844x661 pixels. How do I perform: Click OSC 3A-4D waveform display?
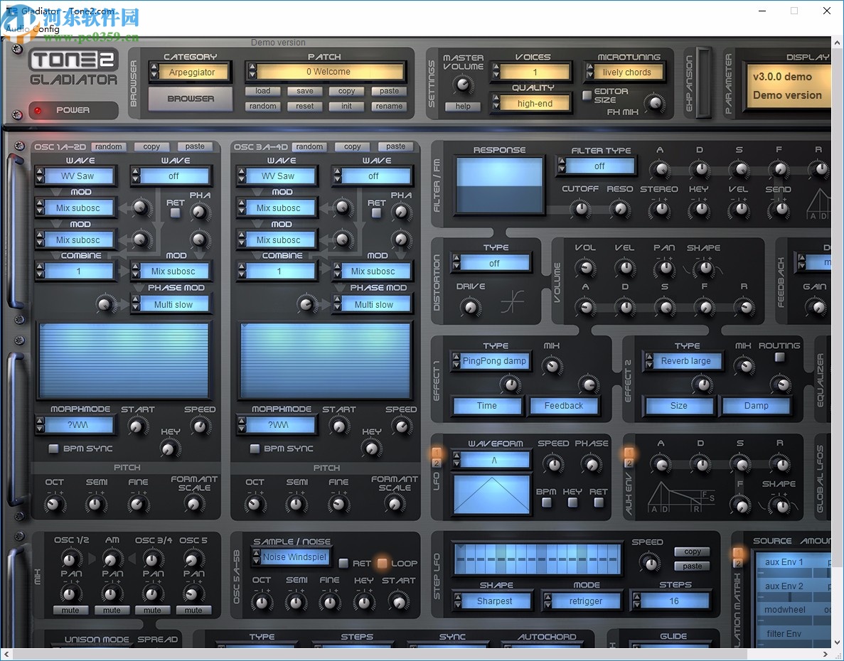pos(325,360)
